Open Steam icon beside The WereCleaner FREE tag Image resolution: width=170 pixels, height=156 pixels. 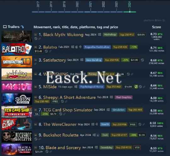(x=140, y=124)
